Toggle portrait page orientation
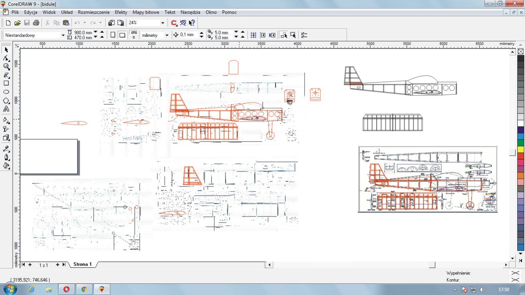 coord(113,35)
